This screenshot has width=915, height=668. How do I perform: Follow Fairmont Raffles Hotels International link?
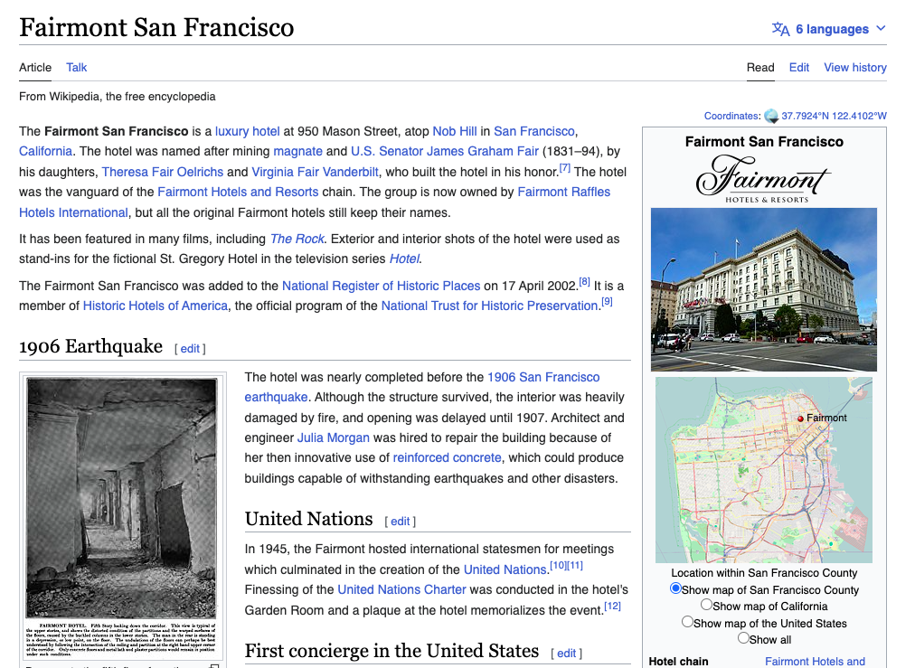click(563, 192)
